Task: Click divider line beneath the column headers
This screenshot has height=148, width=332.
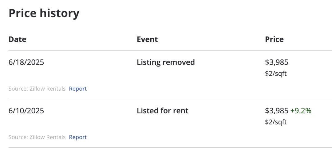Action: (170, 51)
